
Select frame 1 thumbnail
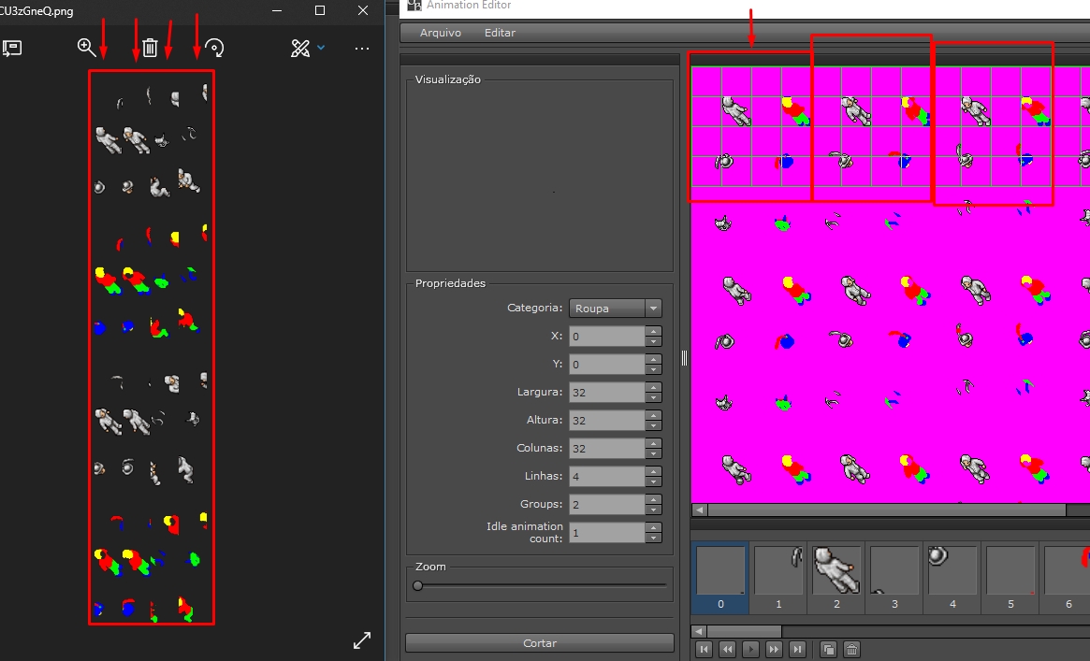(x=778, y=578)
